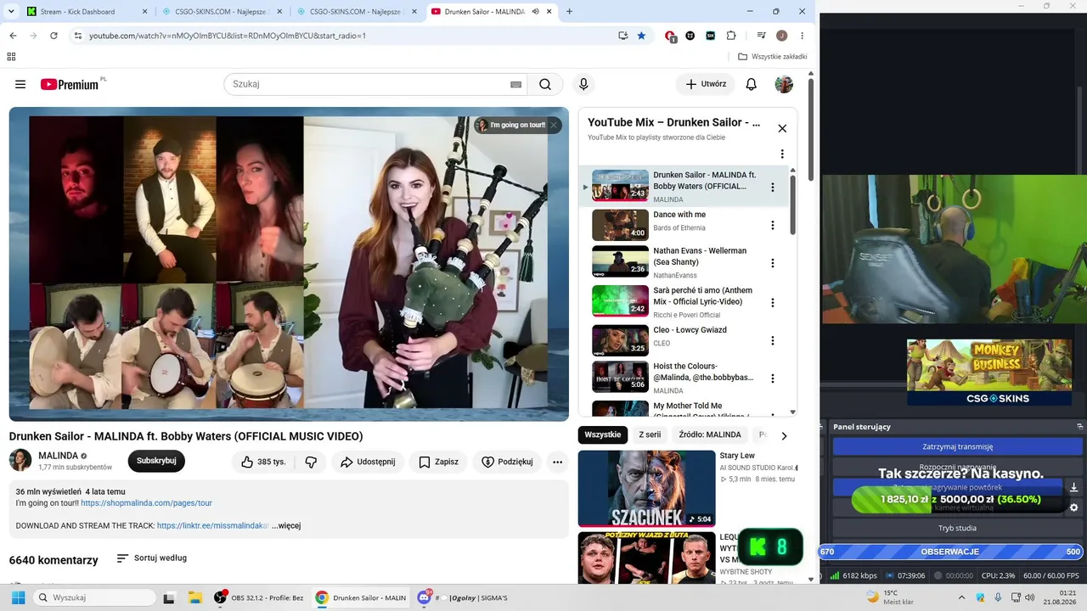
Task: Open the Windows Start menu
Action: (x=18, y=597)
